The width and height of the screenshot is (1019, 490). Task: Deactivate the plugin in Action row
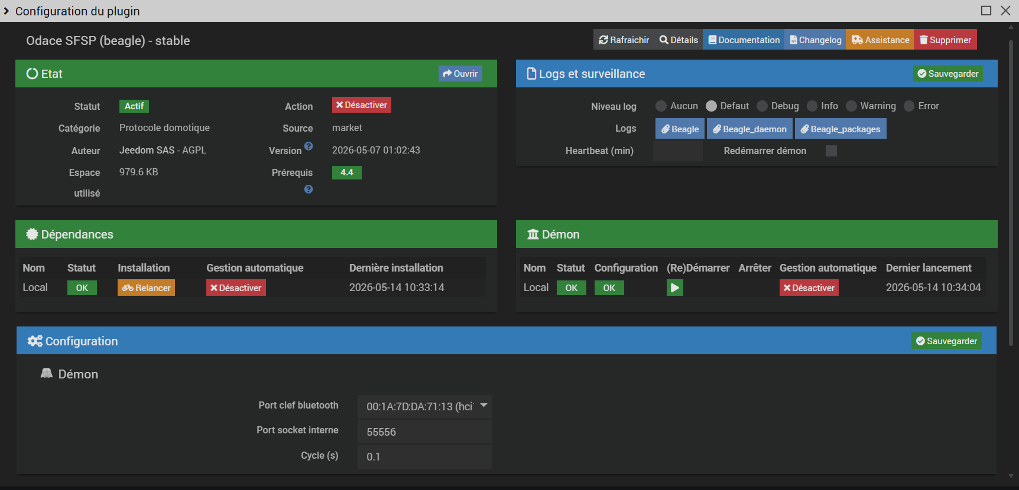pyautogui.click(x=362, y=105)
